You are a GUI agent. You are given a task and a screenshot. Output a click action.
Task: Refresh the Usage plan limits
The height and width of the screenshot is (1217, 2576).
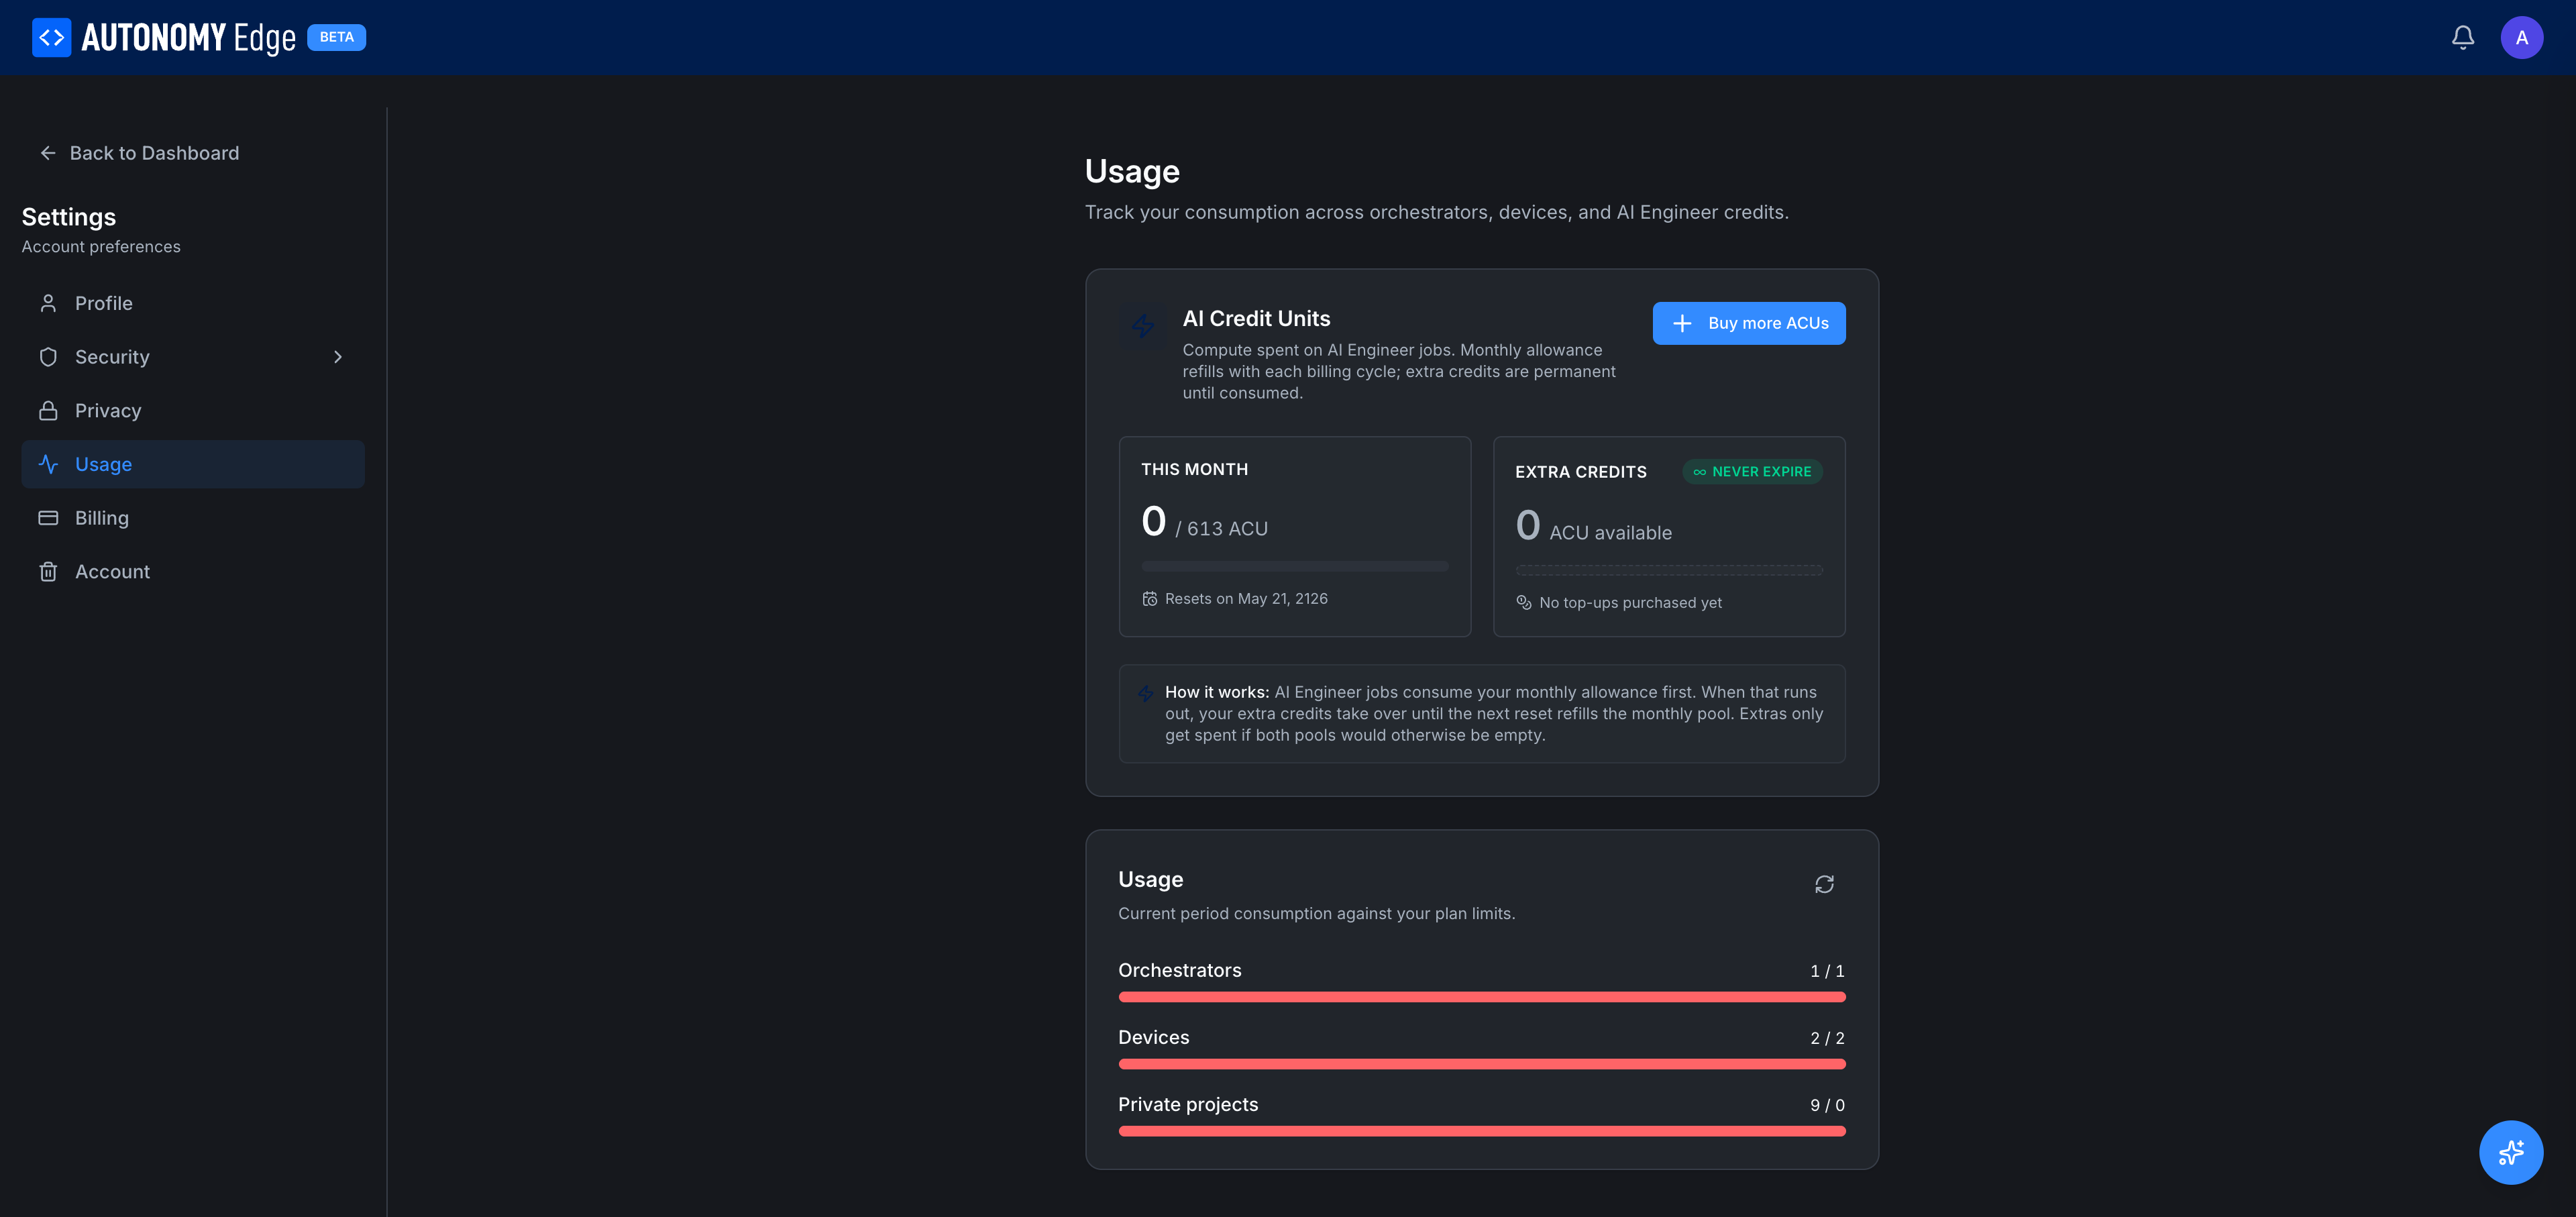click(x=1824, y=884)
